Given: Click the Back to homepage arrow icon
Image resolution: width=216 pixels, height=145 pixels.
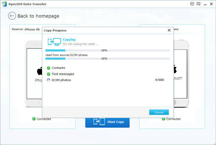Looking at the screenshot, I should 12,16.
